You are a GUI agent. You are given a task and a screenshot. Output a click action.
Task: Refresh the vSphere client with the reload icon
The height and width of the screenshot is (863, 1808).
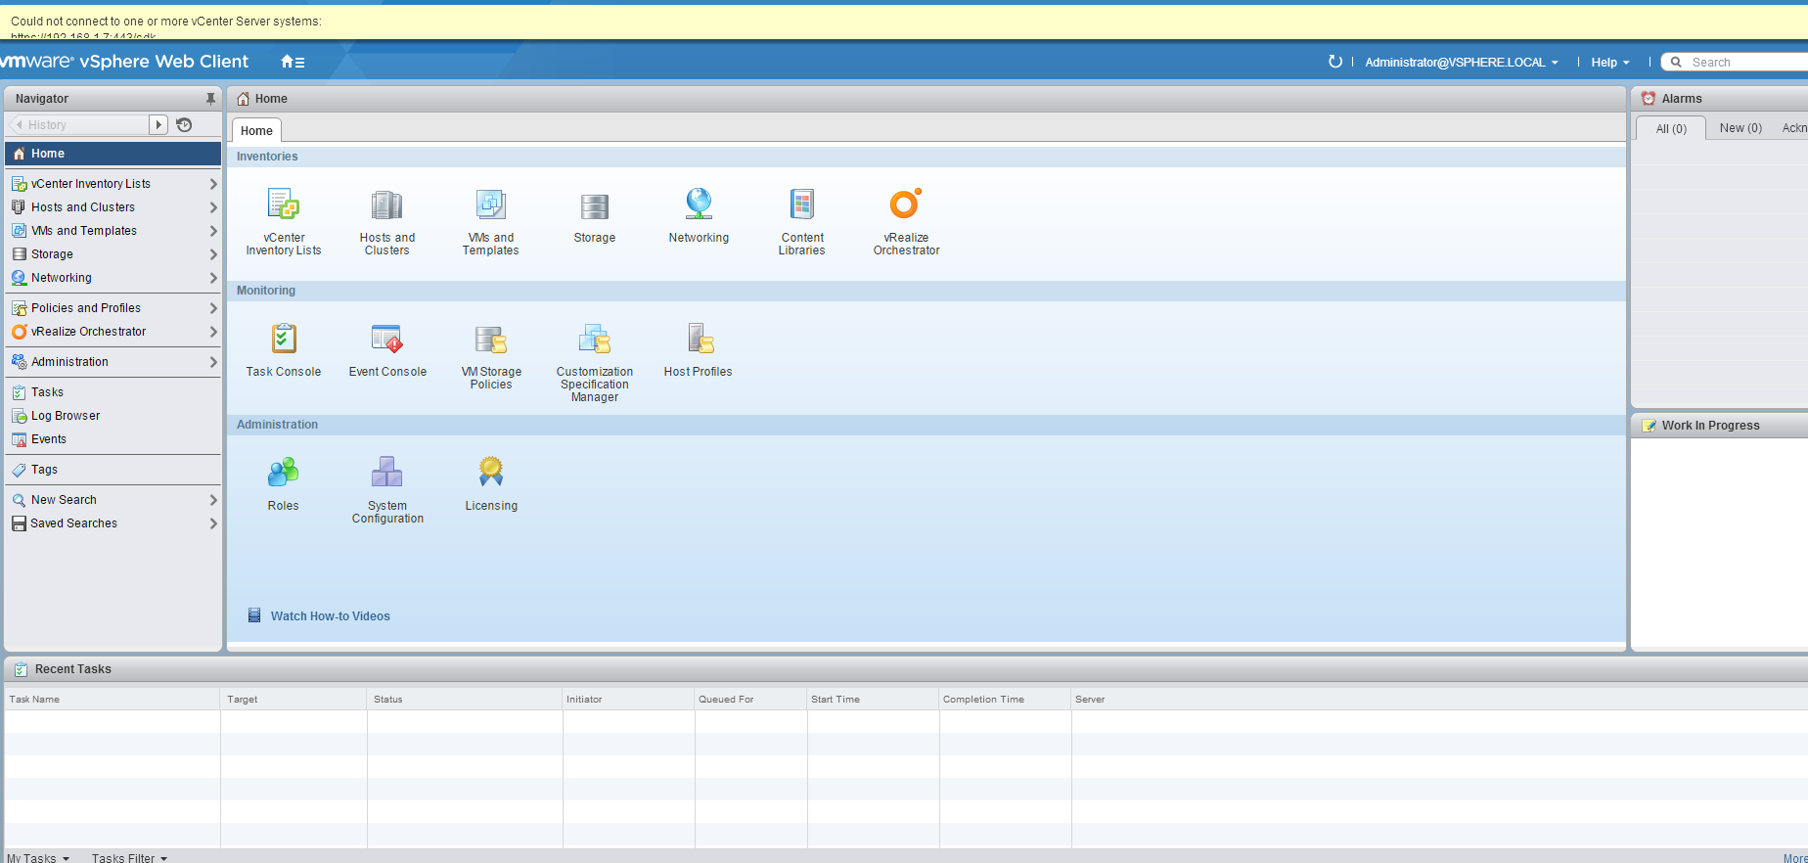pos(1334,62)
